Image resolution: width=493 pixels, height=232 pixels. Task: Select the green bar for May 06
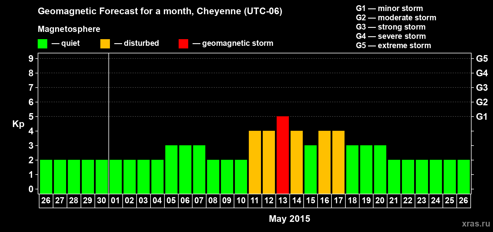pos(185,169)
